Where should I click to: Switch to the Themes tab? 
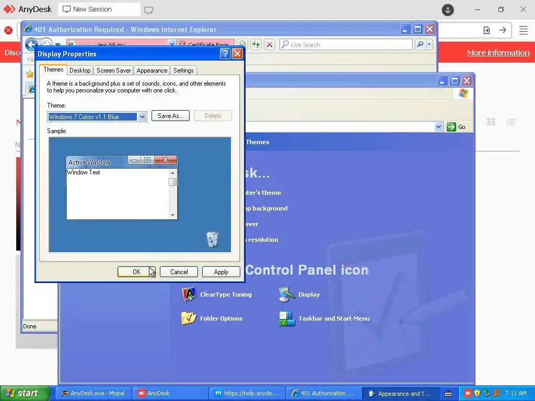[x=53, y=69]
